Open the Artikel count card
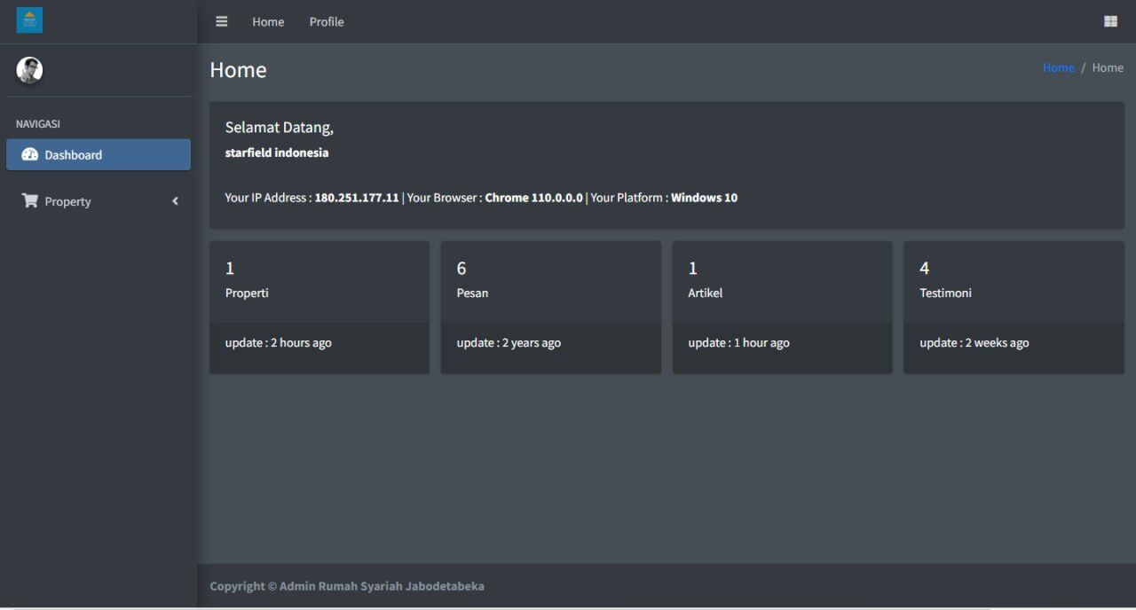The height and width of the screenshot is (610, 1136). click(x=782, y=280)
